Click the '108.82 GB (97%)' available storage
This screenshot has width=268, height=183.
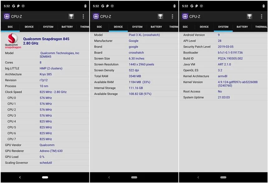[140, 94]
